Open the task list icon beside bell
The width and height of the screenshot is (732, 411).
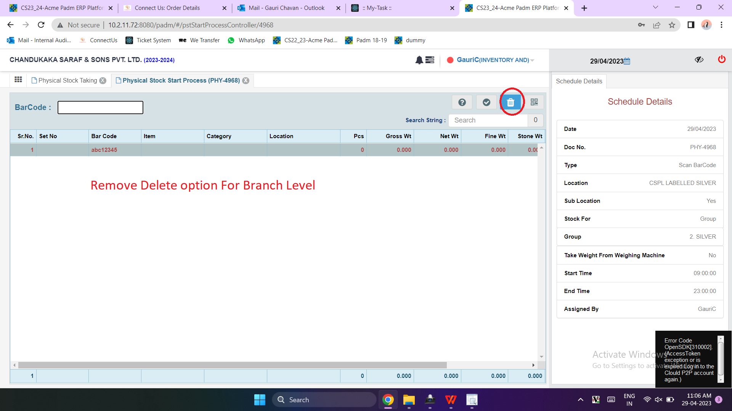[430, 60]
